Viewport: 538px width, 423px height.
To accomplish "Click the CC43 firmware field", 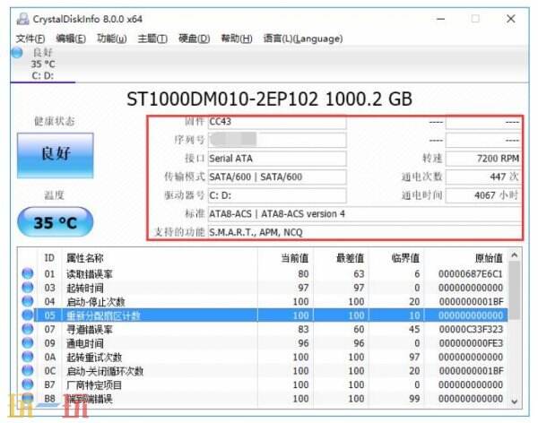I will pos(277,122).
